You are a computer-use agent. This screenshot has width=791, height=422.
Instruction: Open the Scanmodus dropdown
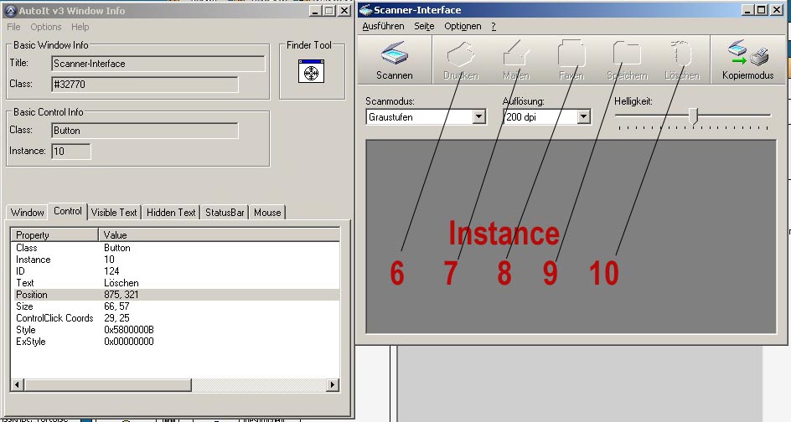(479, 117)
